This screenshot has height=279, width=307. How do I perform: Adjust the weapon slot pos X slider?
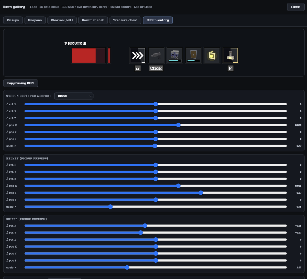click(156, 125)
